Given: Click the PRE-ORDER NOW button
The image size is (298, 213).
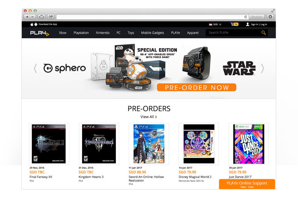Looking at the screenshot, I should pos(197,87).
